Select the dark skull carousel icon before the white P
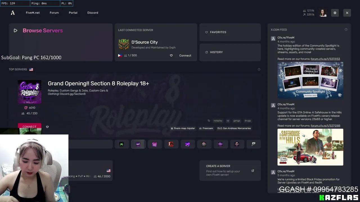This screenshot has height=202, width=360. point(237,144)
